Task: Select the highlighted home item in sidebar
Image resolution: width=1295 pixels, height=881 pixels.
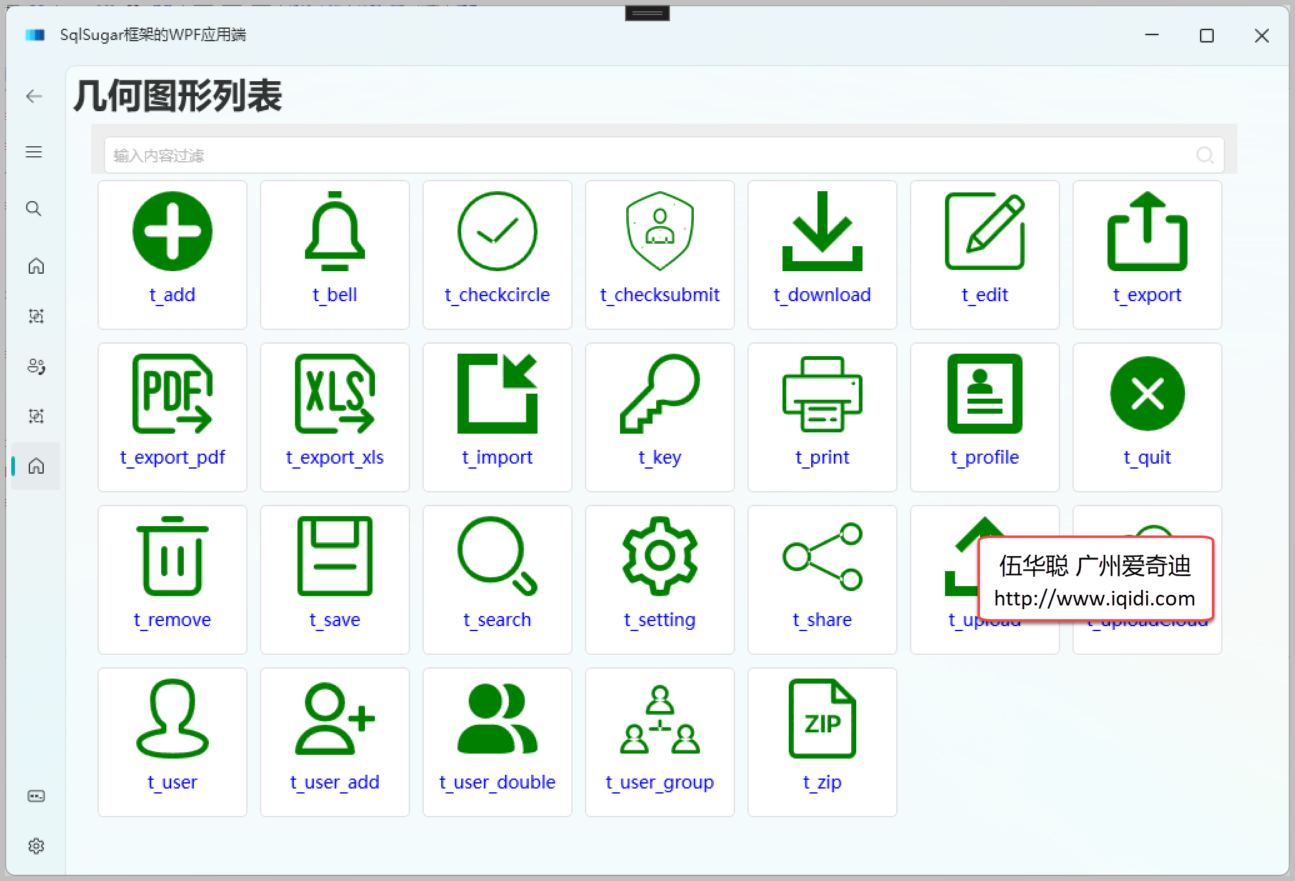Action: point(36,465)
